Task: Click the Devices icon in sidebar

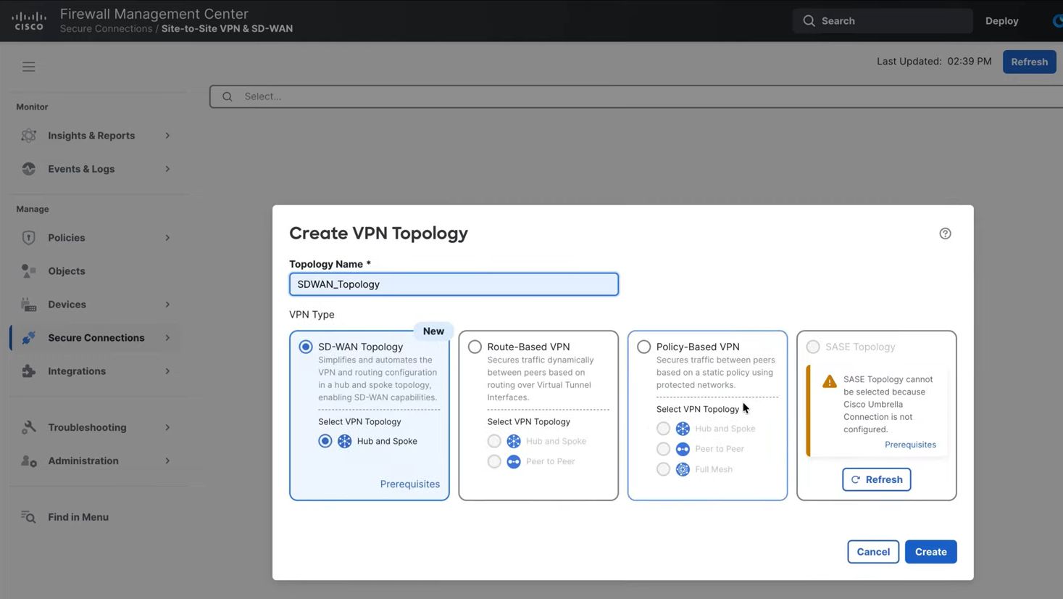Action: (x=29, y=305)
